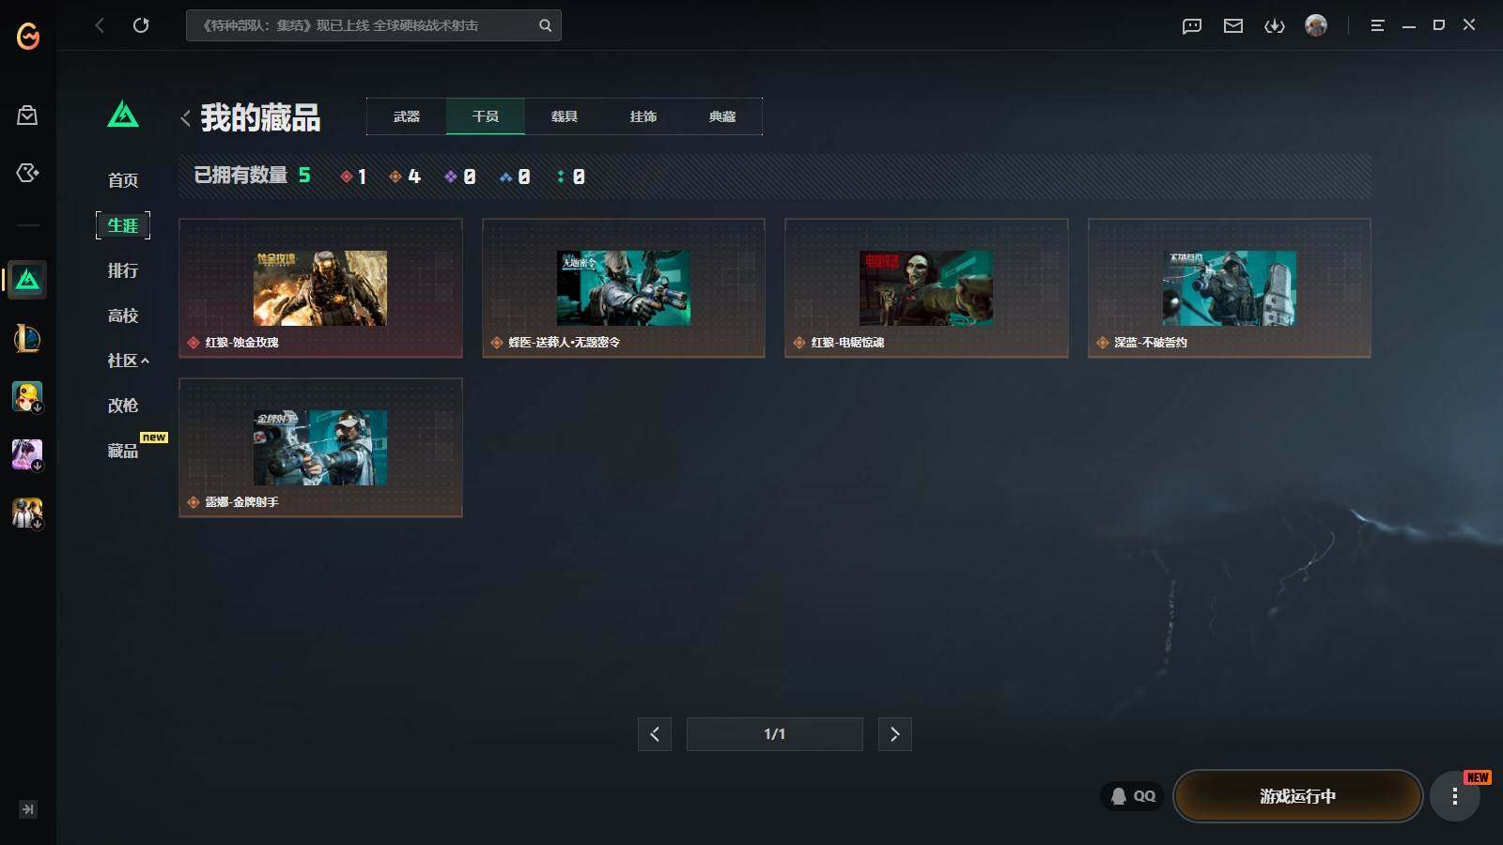This screenshot has height=845, width=1503.
Task: Click the red rarity count icon
Action: click(x=347, y=177)
